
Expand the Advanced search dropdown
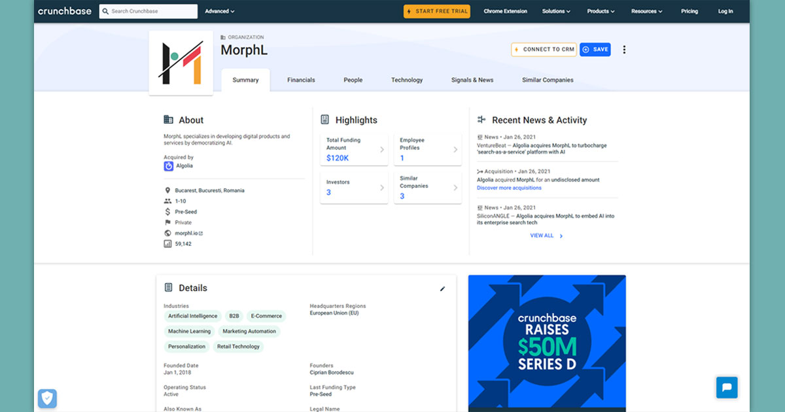point(220,11)
